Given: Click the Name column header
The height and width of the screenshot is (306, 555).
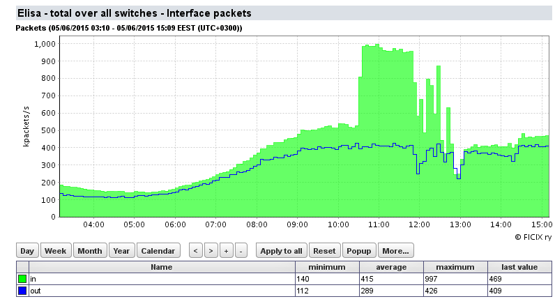Looking at the screenshot, I should (x=162, y=267).
